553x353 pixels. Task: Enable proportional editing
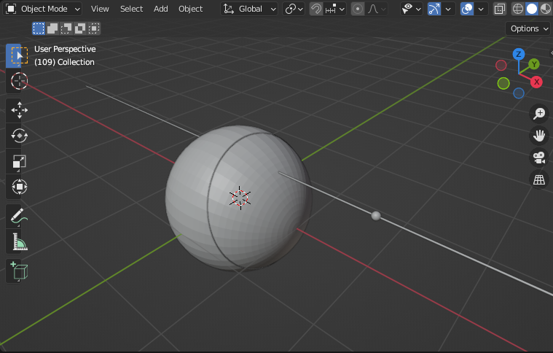358,9
